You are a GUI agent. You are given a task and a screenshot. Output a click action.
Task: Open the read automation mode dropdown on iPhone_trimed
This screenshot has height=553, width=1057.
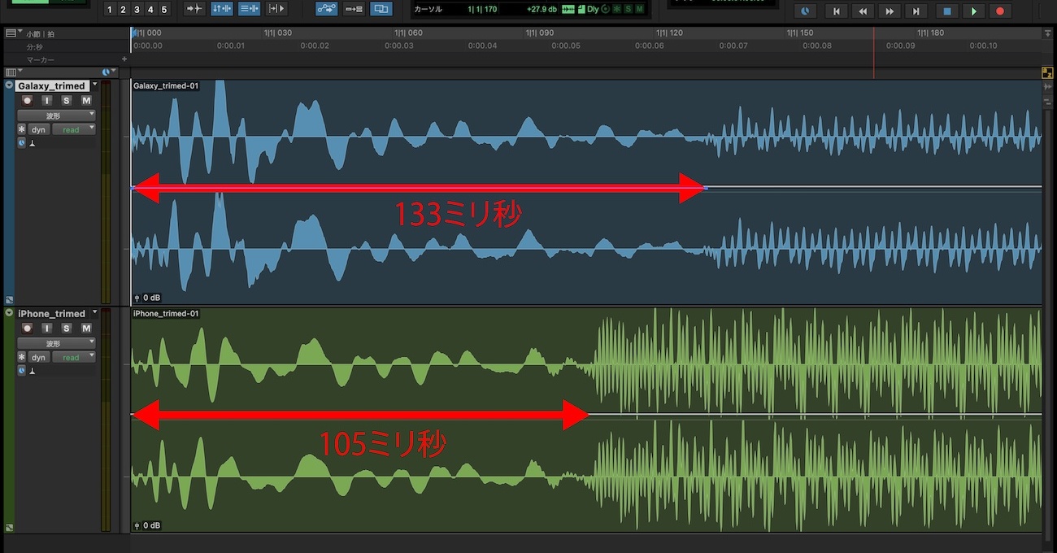tap(73, 357)
